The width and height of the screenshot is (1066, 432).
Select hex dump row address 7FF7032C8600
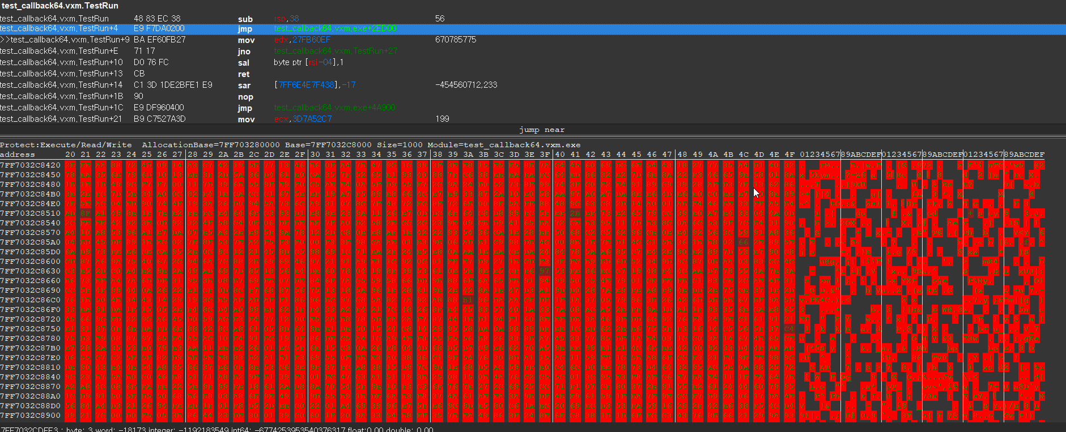point(30,261)
